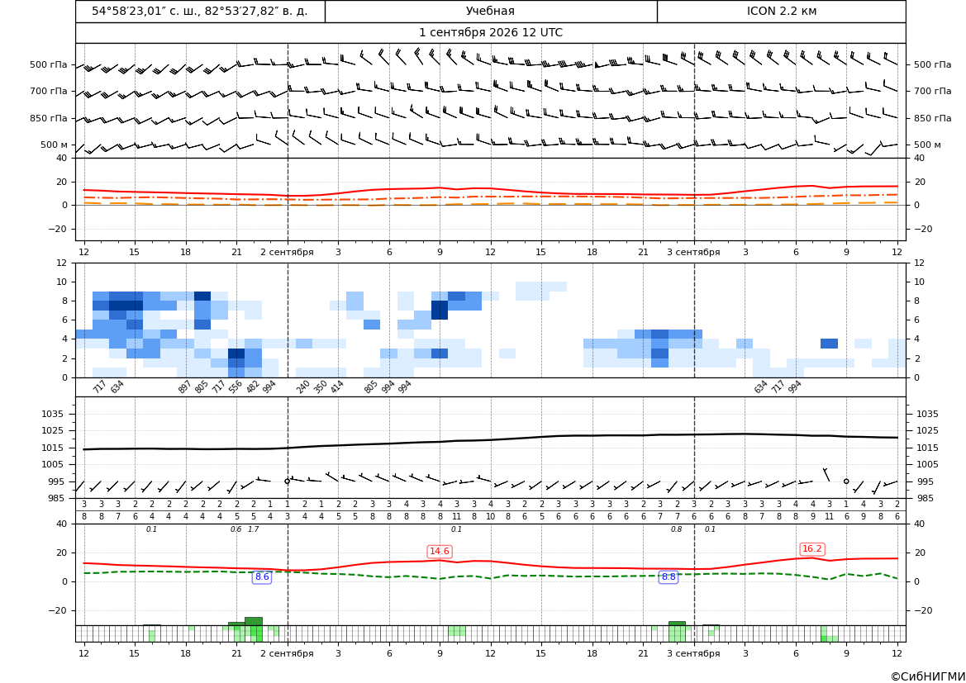Click the calm wind circle at 2 сентября

click(x=287, y=481)
